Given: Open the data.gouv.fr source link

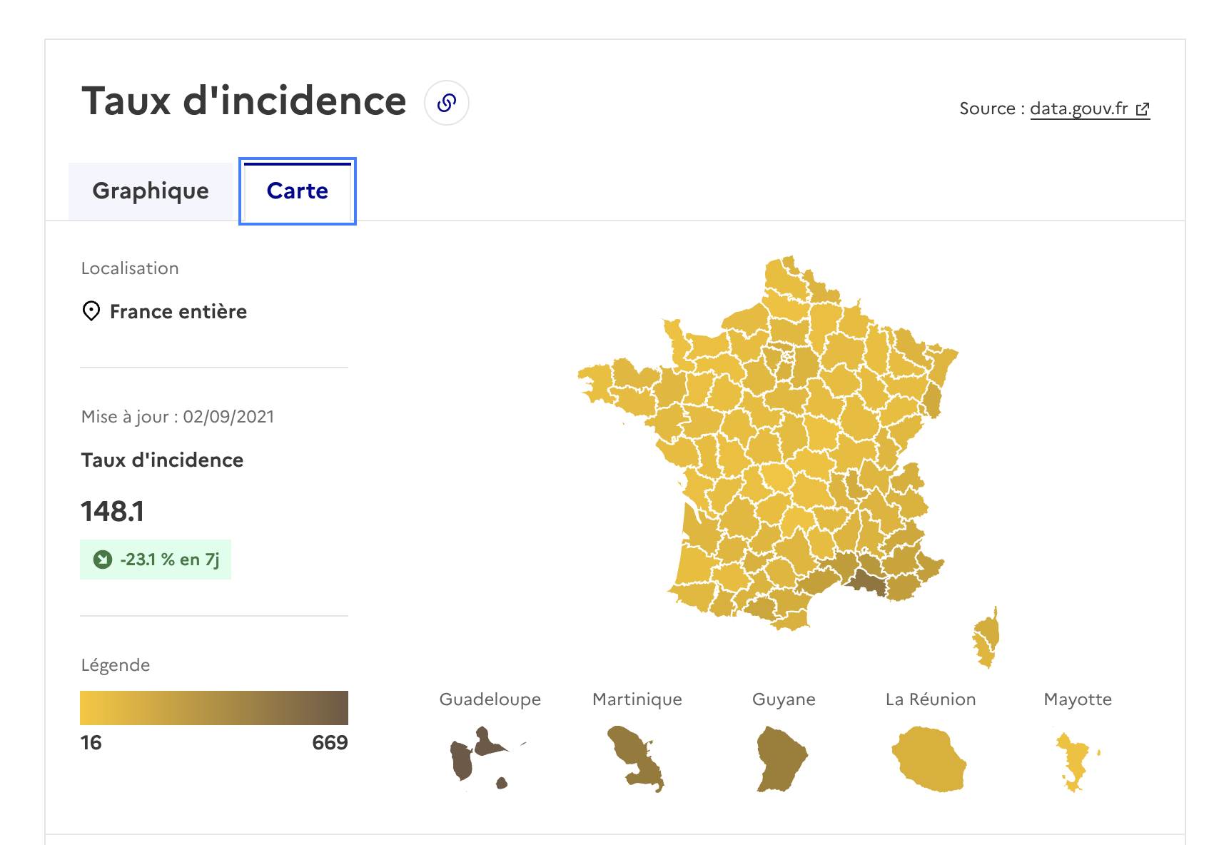Looking at the screenshot, I should [1078, 108].
